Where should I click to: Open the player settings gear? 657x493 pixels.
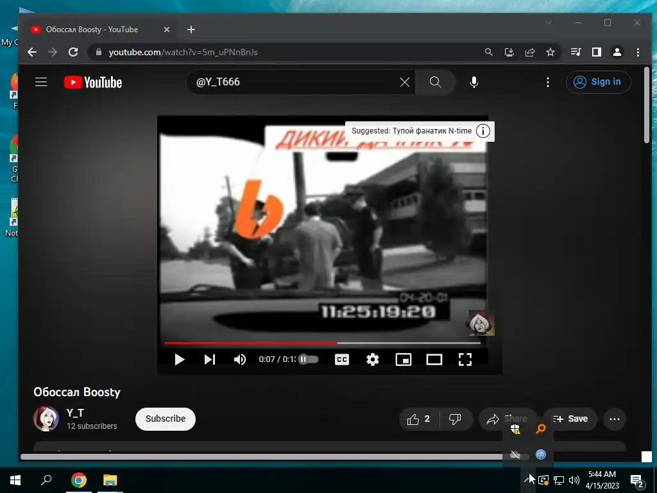[373, 359]
